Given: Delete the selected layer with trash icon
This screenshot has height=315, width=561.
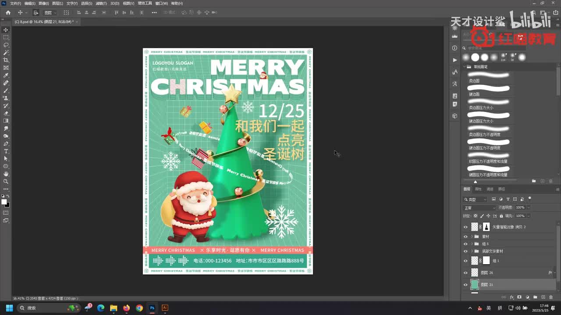Looking at the screenshot, I should pos(551,297).
